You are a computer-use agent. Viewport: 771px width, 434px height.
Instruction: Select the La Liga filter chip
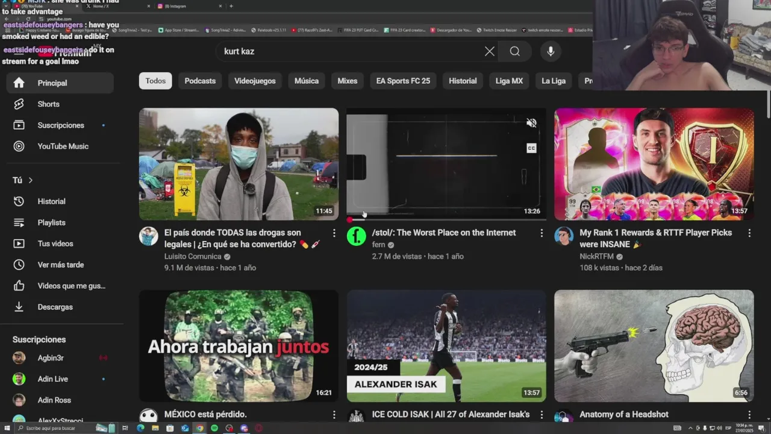tap(554, 81)
